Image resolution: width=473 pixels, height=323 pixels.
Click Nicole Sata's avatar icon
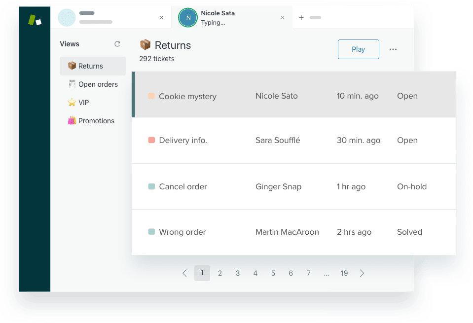(187, 18)
